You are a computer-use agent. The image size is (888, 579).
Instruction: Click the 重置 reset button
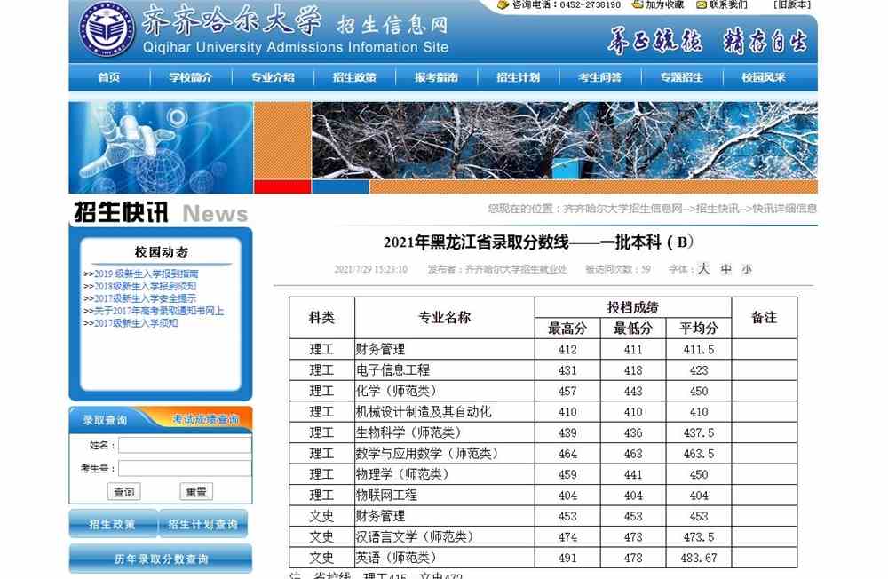point(196,492)
